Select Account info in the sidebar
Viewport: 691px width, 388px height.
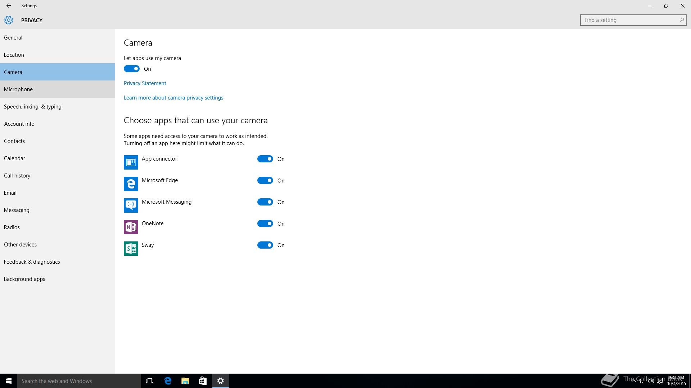[58, 124]
